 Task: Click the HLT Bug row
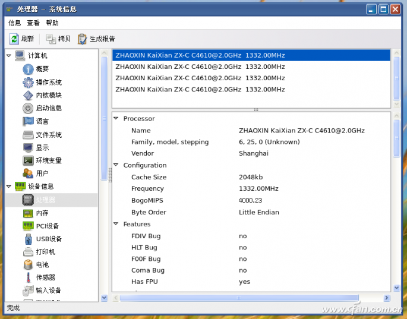251,248
